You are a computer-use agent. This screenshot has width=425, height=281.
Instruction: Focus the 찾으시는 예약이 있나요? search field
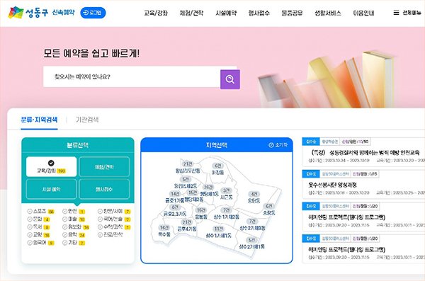(x=132, y=77)
